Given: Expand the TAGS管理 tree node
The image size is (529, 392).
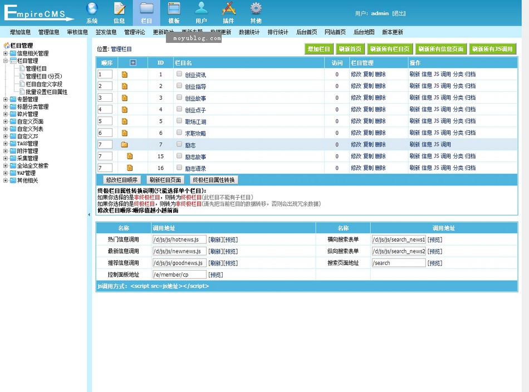Looking at the screenshot, I should [6, 143].
